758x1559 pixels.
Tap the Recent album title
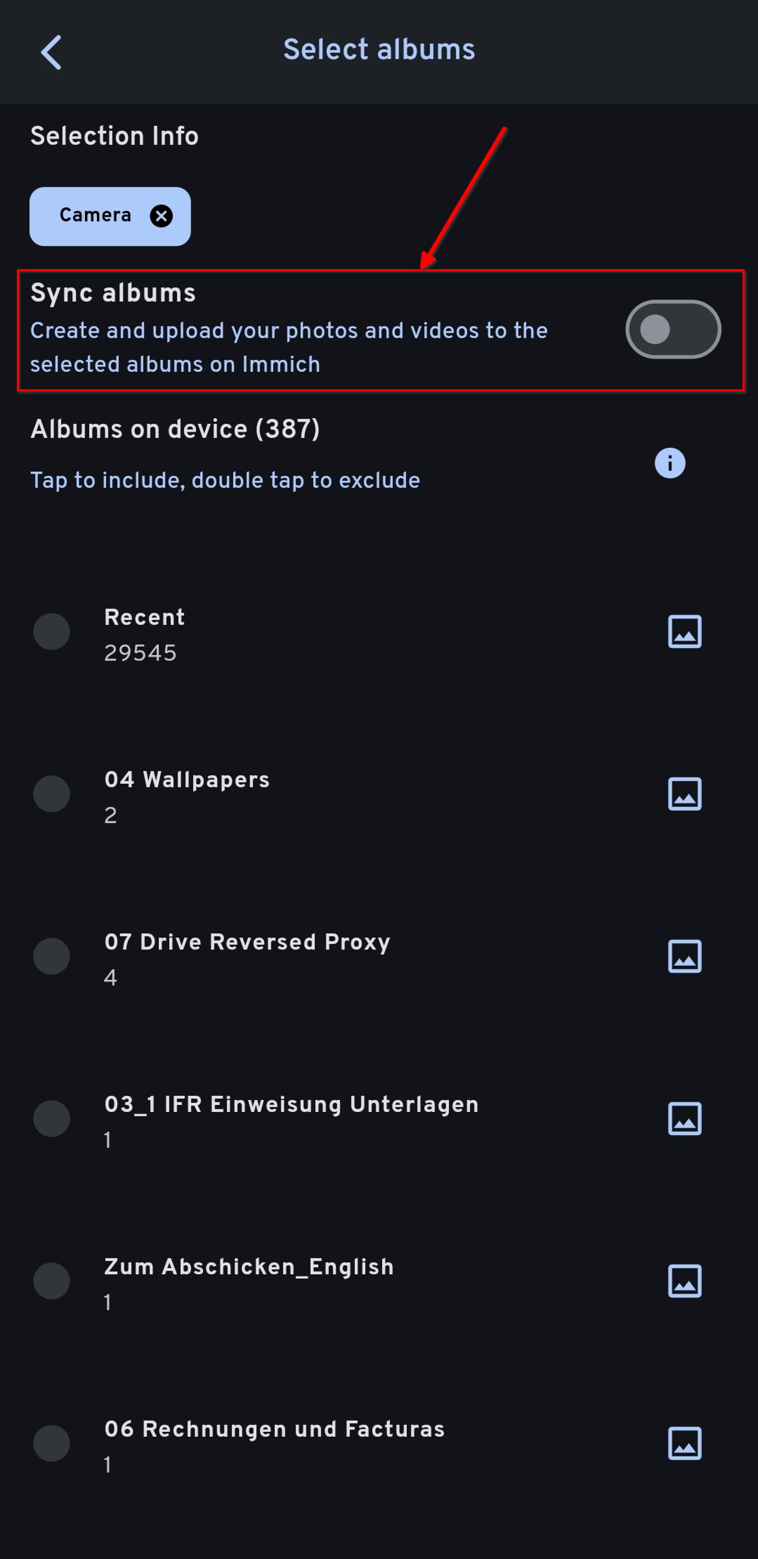click(x=144, y=617)
